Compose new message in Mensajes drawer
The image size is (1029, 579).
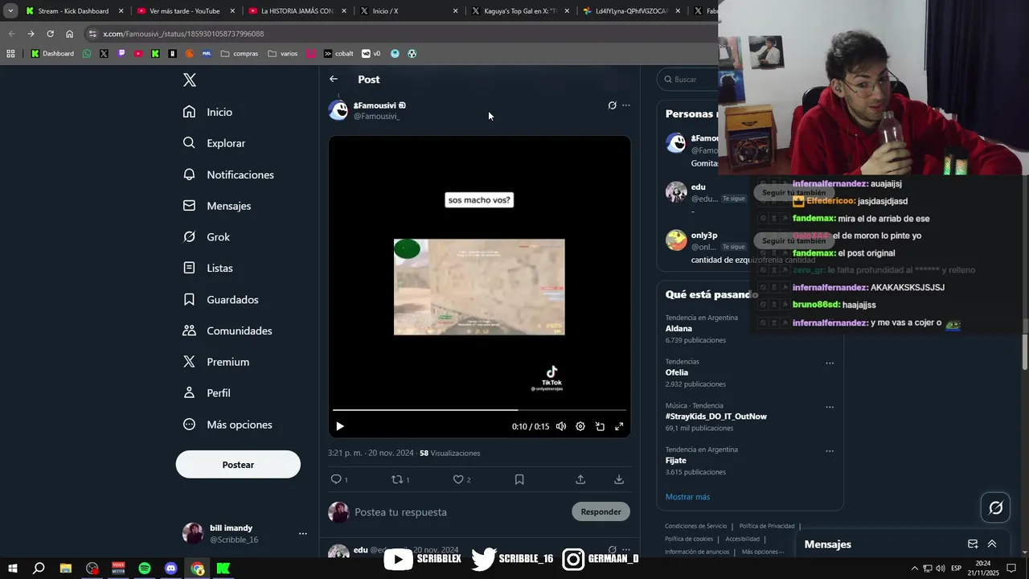[x=973, y=544]
